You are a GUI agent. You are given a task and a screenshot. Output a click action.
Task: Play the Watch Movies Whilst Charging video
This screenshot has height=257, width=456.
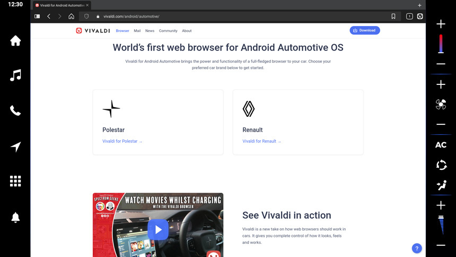(x=158, y=229)
